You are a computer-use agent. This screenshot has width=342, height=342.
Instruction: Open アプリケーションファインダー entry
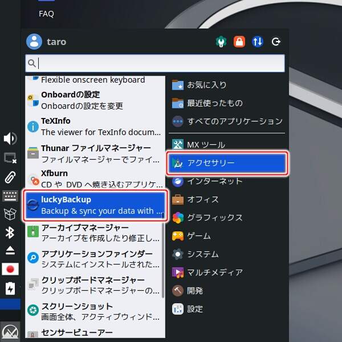coord(95,258)
